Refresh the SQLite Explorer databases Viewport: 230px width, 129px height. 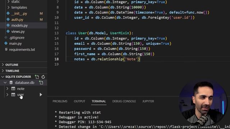point(43,77)
